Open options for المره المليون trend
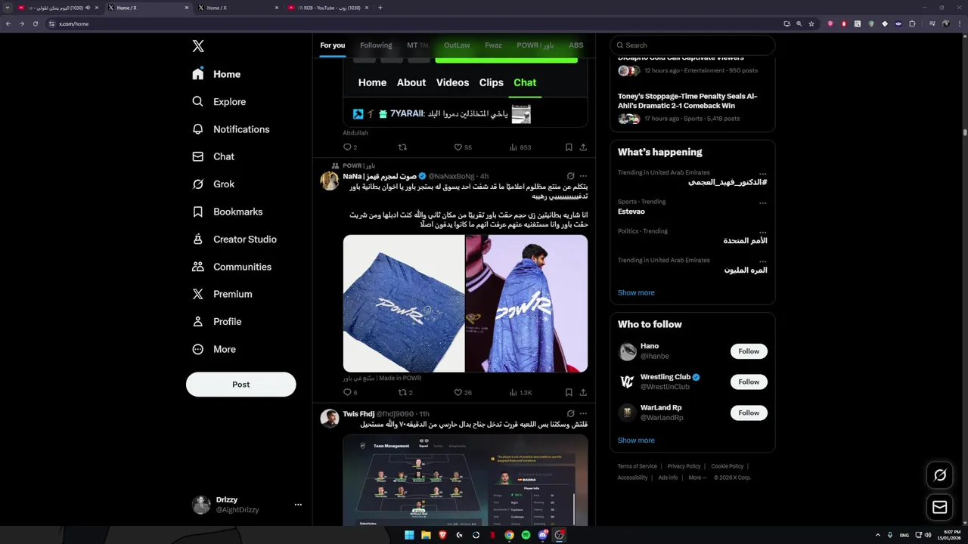The width and height of the screenshot is (968, 544). pos(762,261)
